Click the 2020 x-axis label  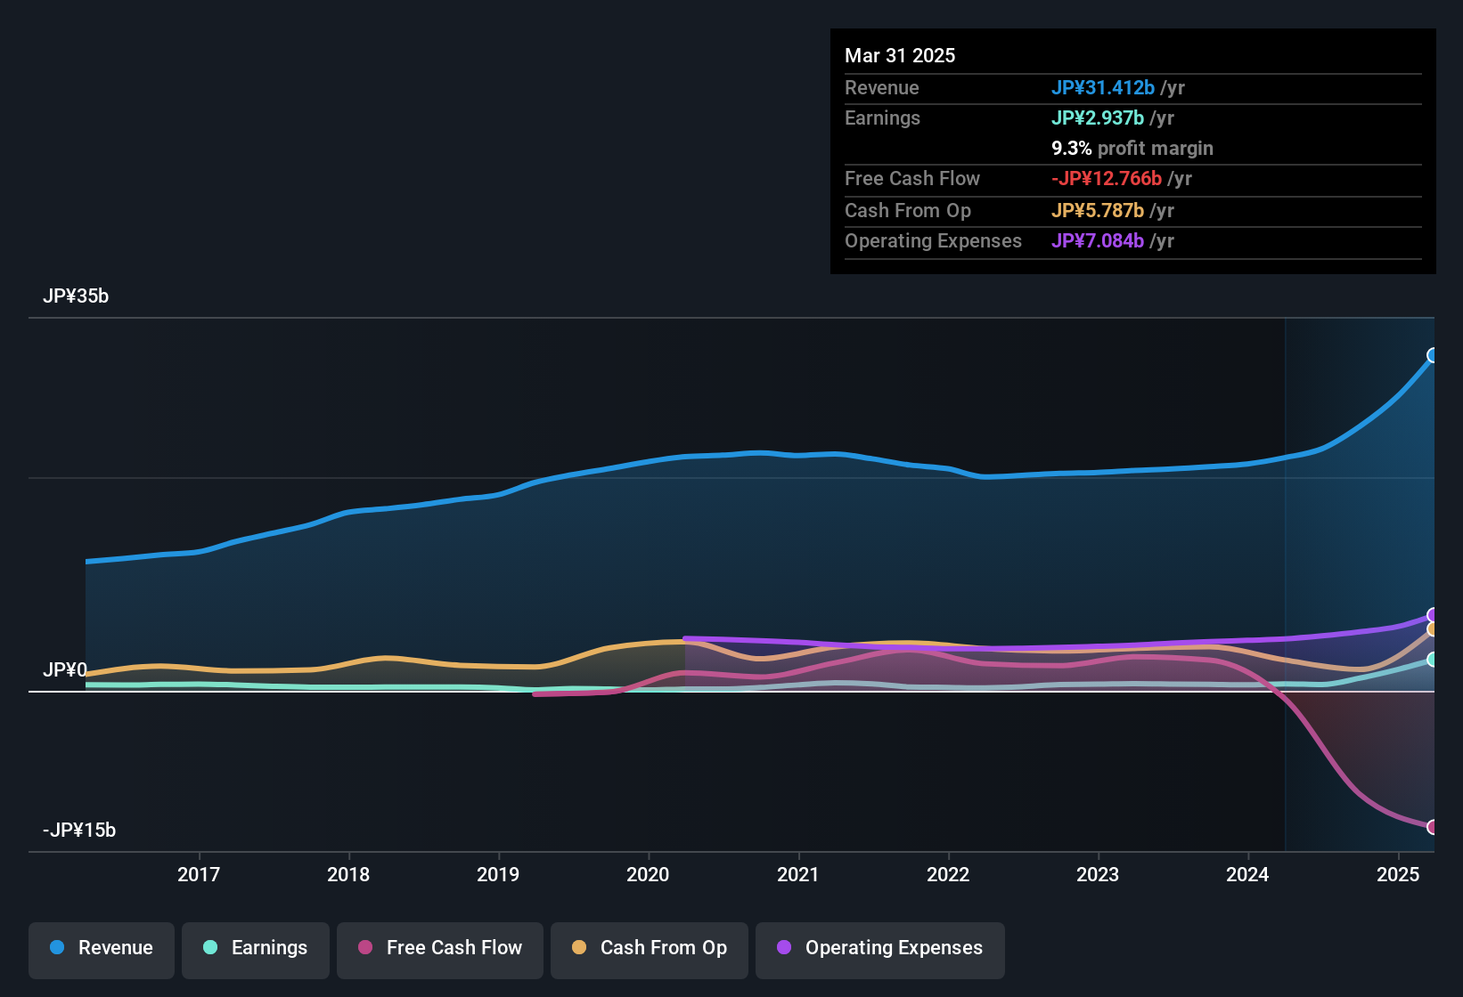tap(648, 874)
